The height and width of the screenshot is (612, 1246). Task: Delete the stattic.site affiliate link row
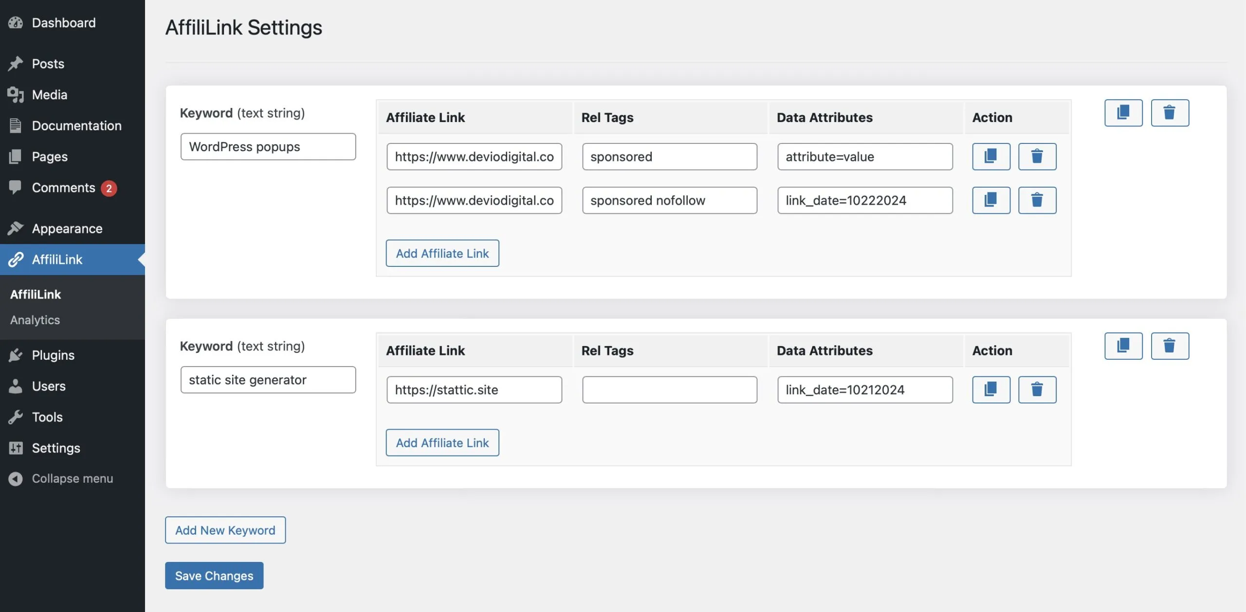1037,389
